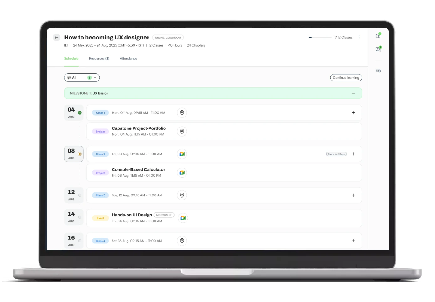Screen dimensions: 435x302
Task: Open the Hands-on UI Design event title
Action: coord(132,215)
